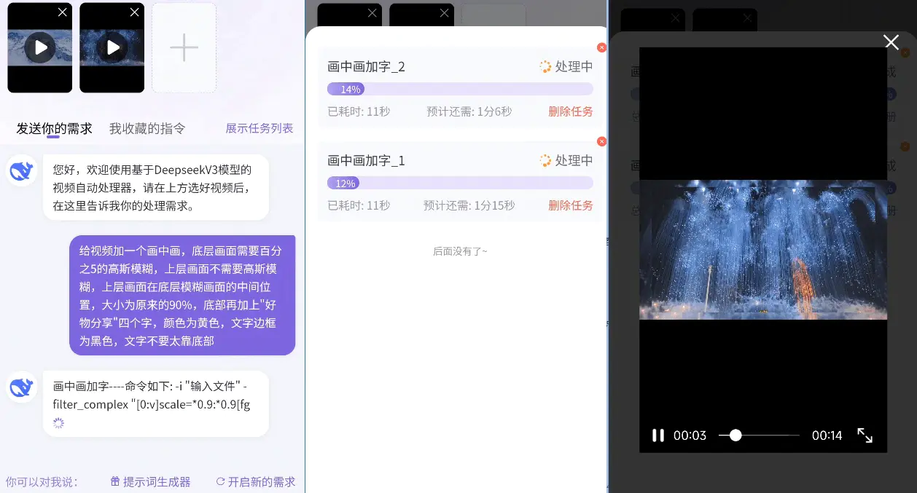Click the plus icon to add a new video
The width and height of the screenshot is (917, 493).
tap(184, 47)
